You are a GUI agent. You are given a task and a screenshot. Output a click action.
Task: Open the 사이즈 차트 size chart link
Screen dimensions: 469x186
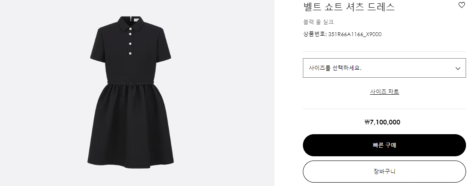click(x=384, y=92)
